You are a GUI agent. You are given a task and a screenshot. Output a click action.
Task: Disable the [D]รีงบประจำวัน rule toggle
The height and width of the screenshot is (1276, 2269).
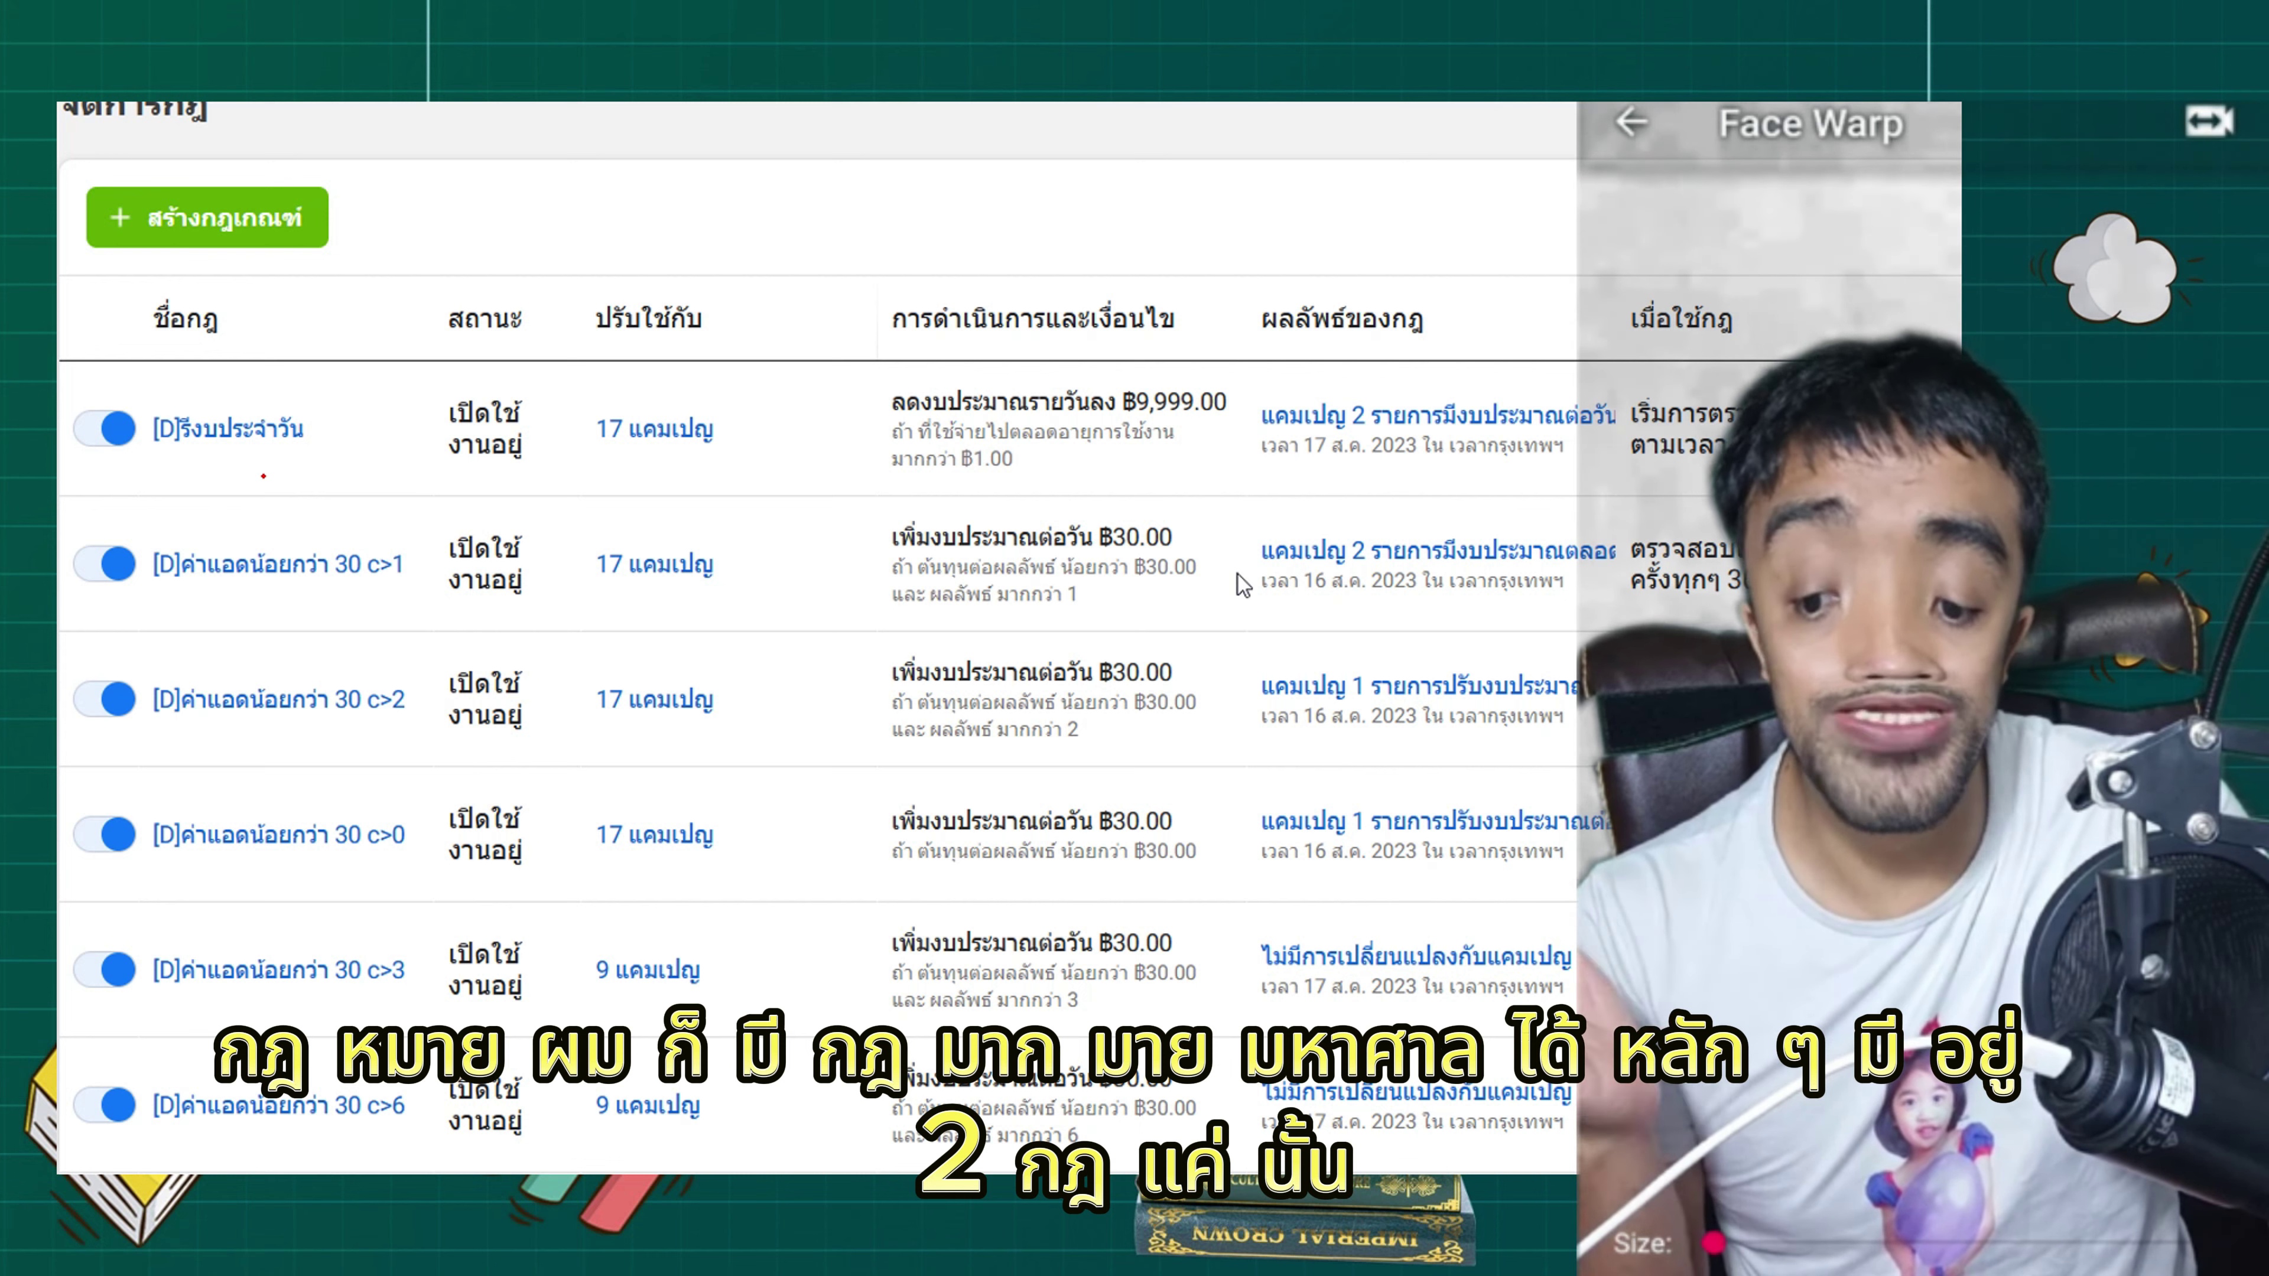(x=104, y=429)
